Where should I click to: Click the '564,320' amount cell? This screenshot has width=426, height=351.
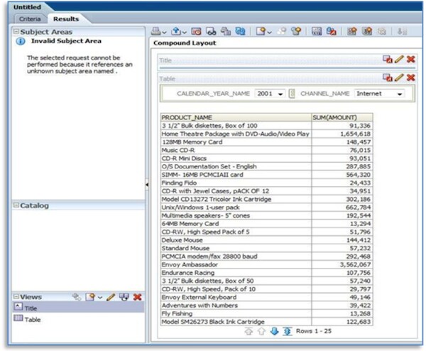click(x=342, y=175)
